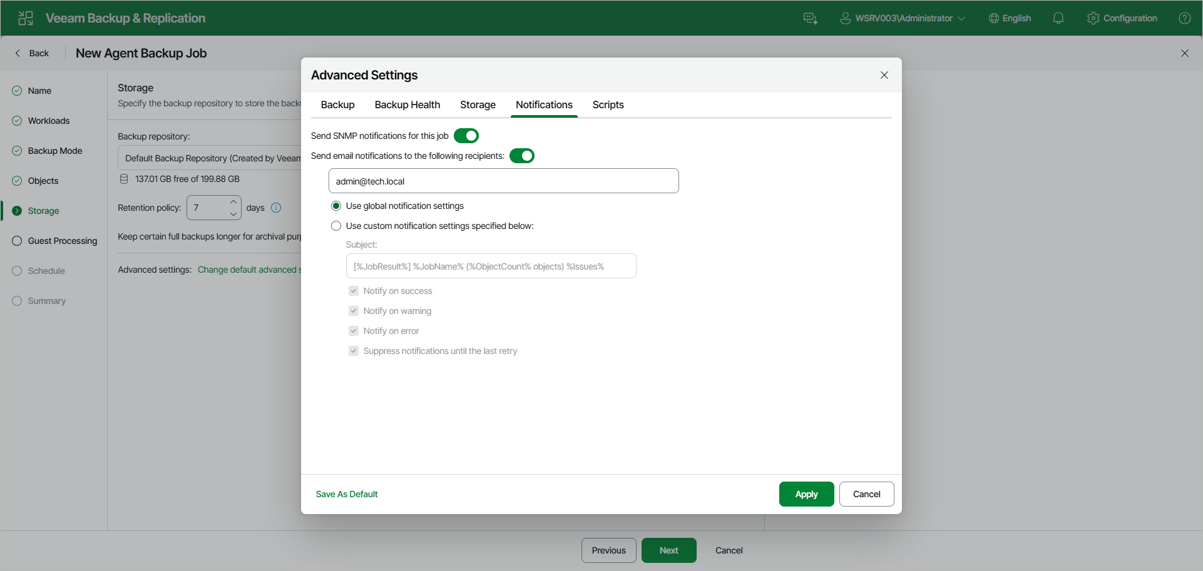This screenshot has height=571, width=1203.
Task: Click the Previous wizard button
Action: pos(609,550)
